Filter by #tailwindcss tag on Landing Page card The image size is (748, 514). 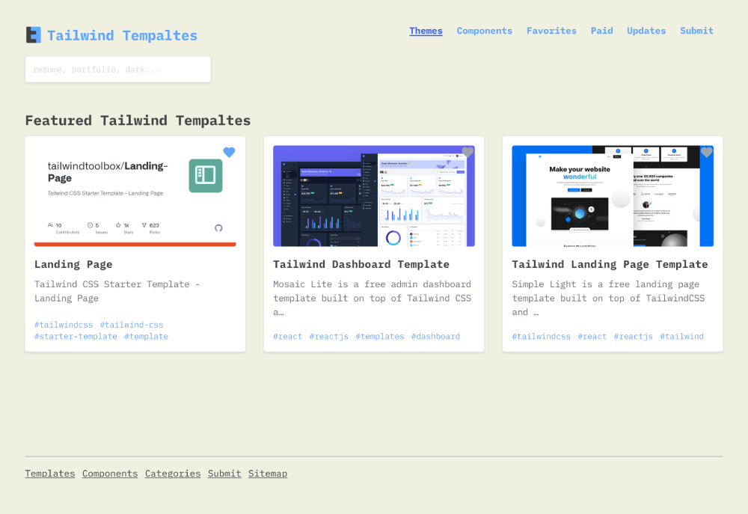pyautogui.click(x=64, y=325)
